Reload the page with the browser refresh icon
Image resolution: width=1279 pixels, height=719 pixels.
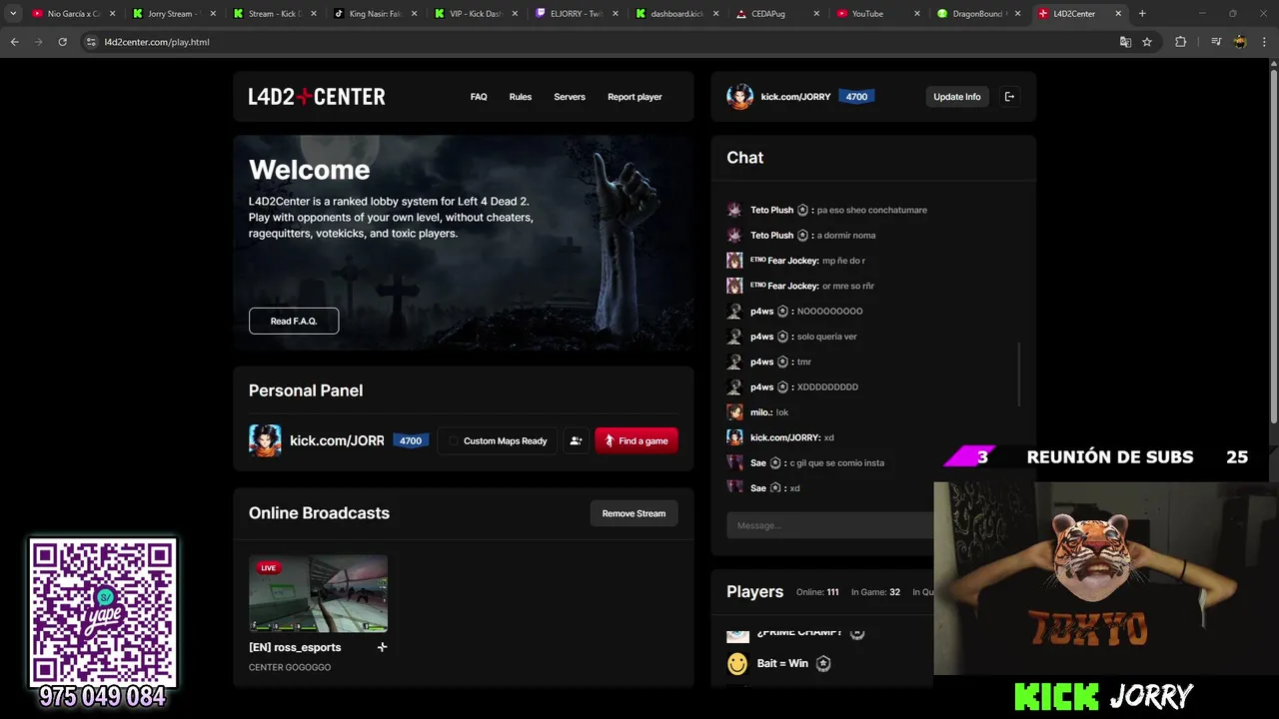point(62,42)
